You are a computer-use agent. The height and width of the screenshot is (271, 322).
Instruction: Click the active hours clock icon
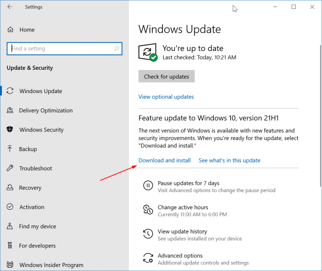click(x=148, y=210)
